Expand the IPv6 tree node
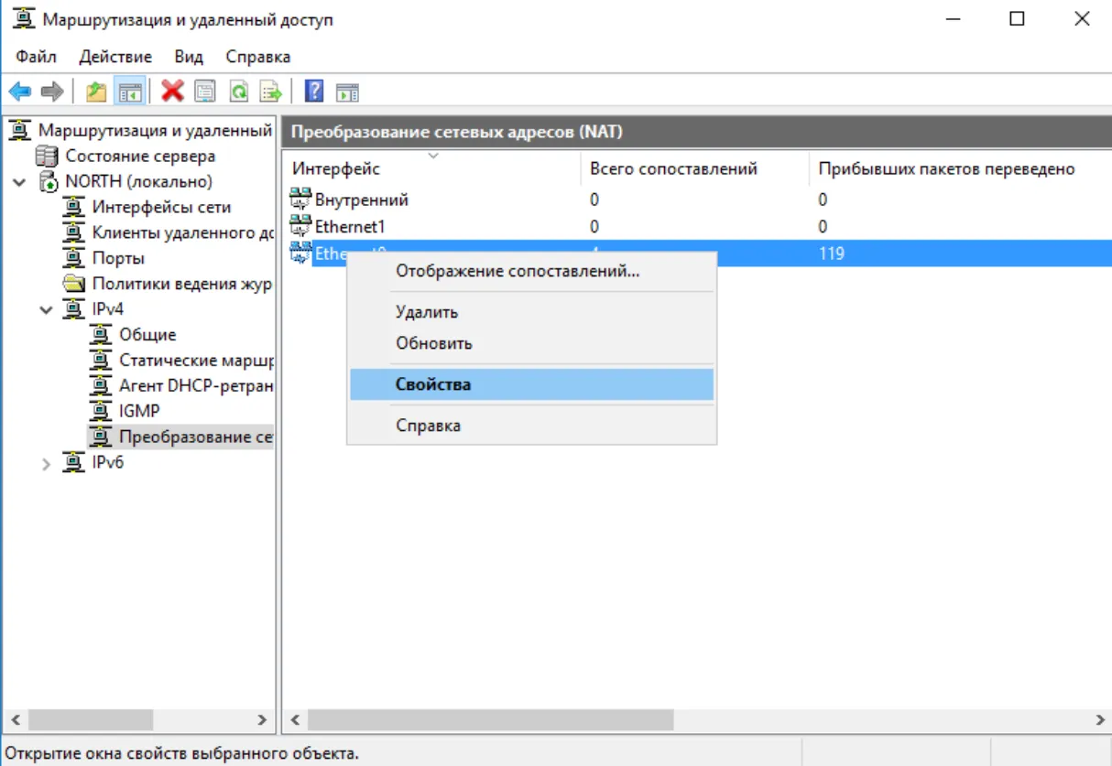The image size is (1112, 766). click(47, 463)
